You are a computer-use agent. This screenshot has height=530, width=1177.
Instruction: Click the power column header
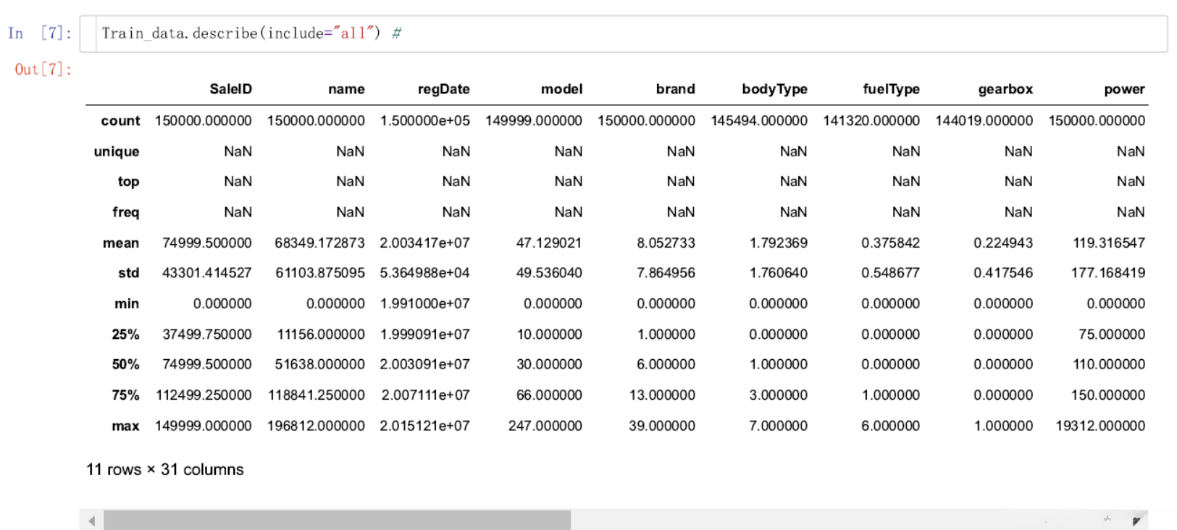(1124, 89)
